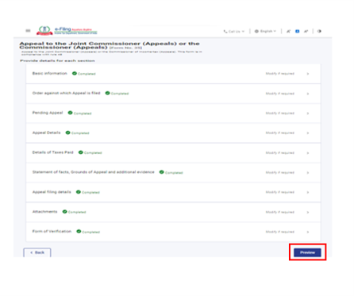The image size is (354, 296).
Task: Open the English language dropdown
Action: point(265,31)
